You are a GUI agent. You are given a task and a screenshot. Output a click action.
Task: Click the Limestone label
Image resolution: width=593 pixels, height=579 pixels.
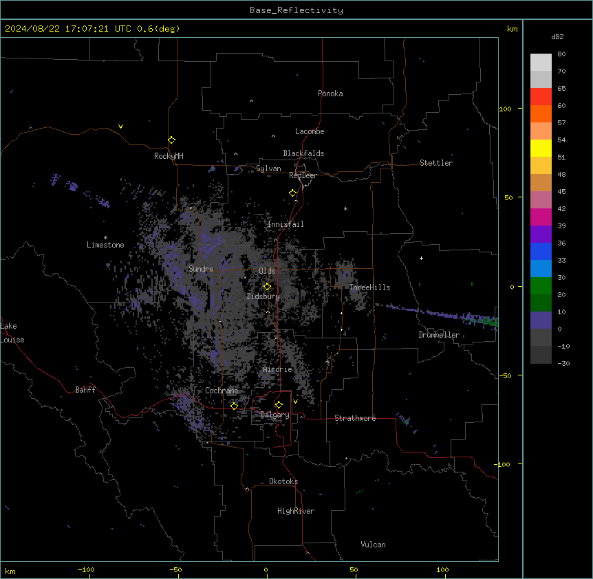105,245
